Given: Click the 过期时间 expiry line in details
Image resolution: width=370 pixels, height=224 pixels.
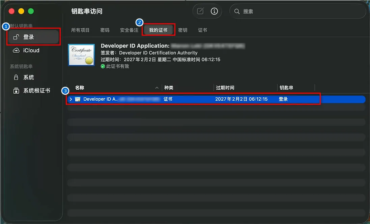Looking at the screenshot, I should coord(161,60).
